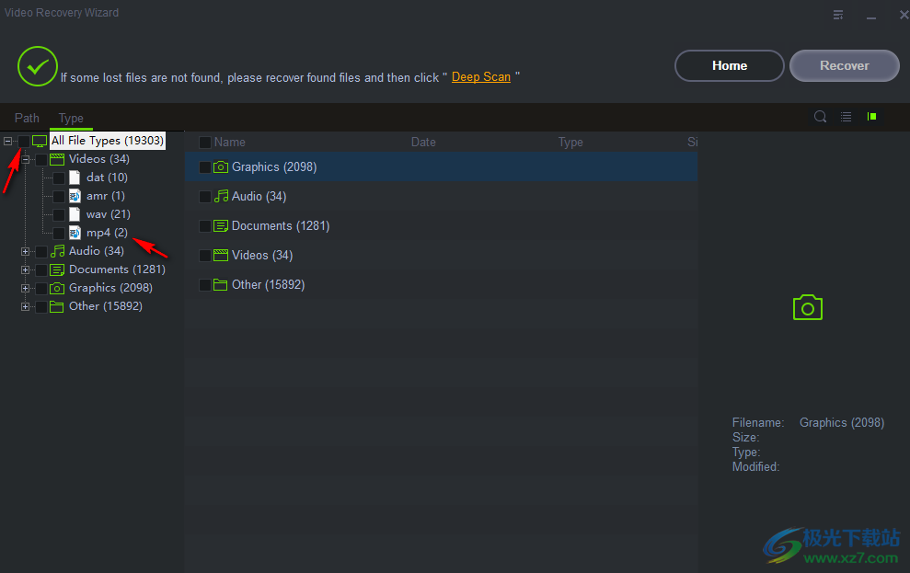The width and height of the screenshot is (910, 573).
Task: Expand the Documents (1281) tree node
Action: [x=25, y=269]
